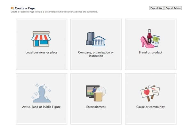Click the handheld game console icon
The height and width of the screenshot is (131, 192).
pyautogui.click(x=156, y=40)
